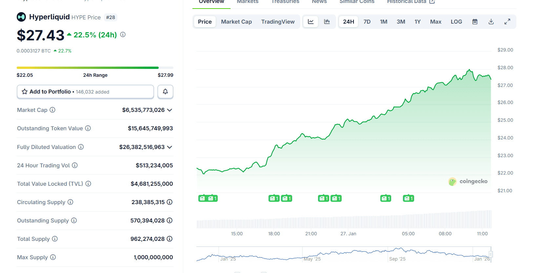Download the chart data
Viewport: 540px width, 273px height.
491,22
